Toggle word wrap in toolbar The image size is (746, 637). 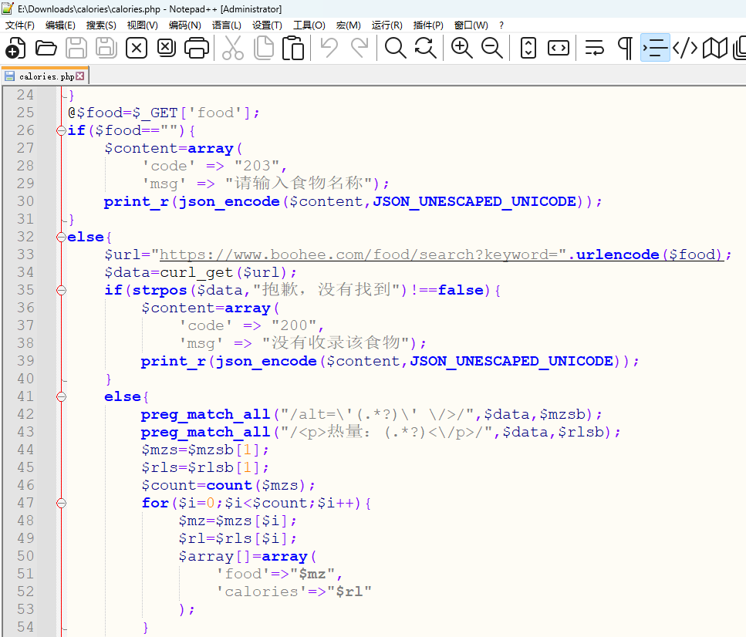594,49
